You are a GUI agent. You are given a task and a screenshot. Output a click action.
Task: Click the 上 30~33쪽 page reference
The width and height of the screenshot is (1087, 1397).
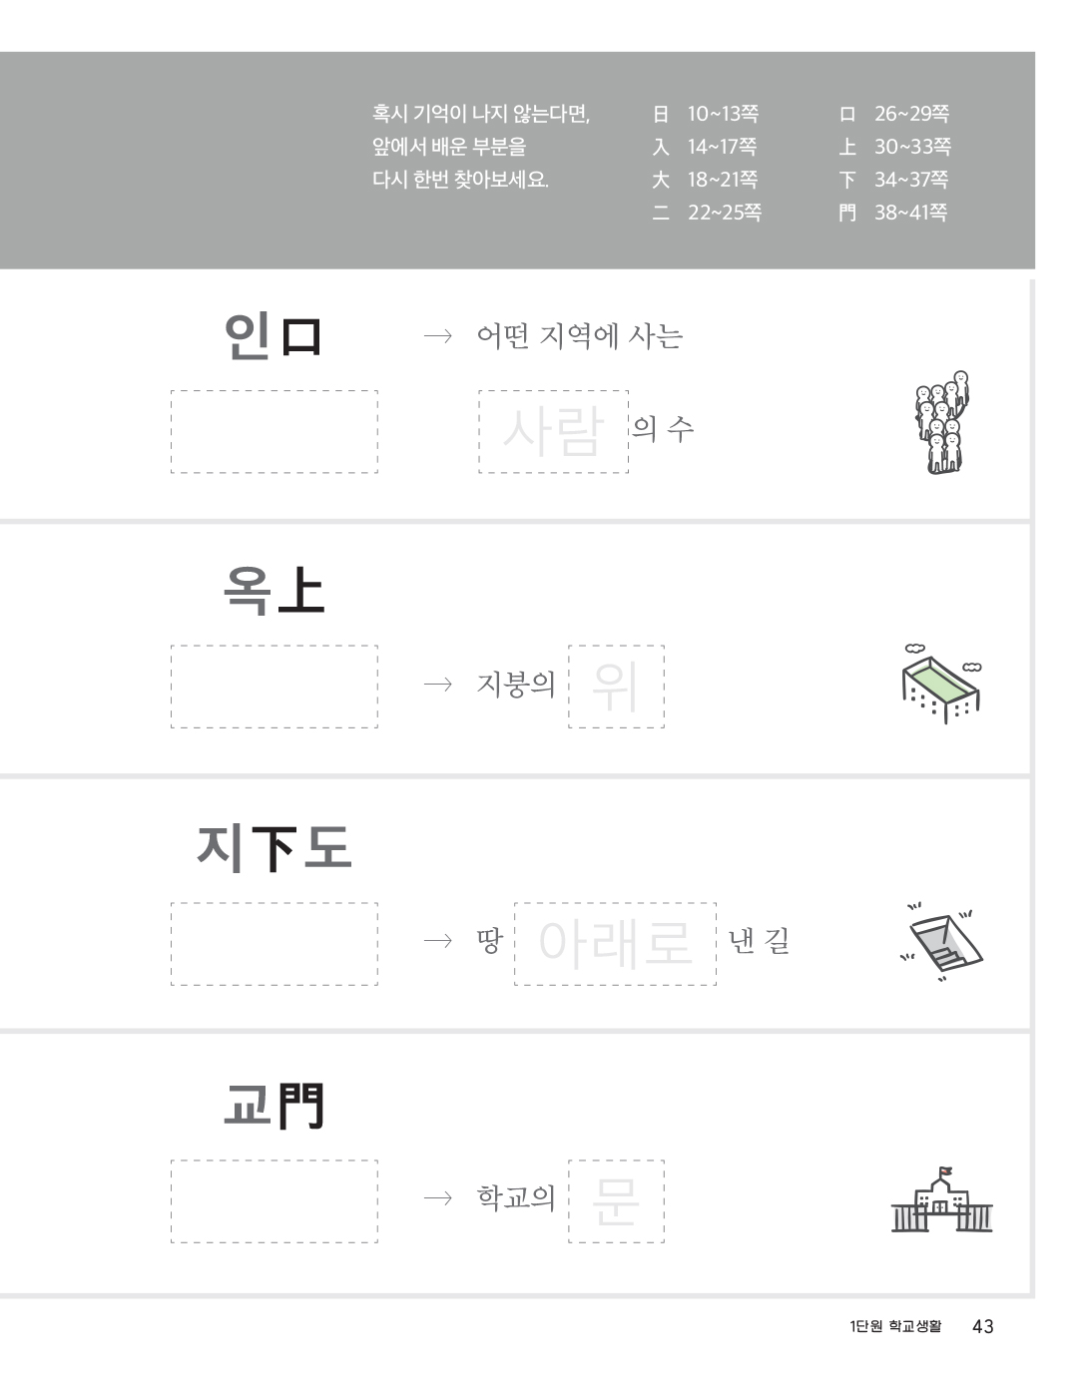(x=894, y=147)
